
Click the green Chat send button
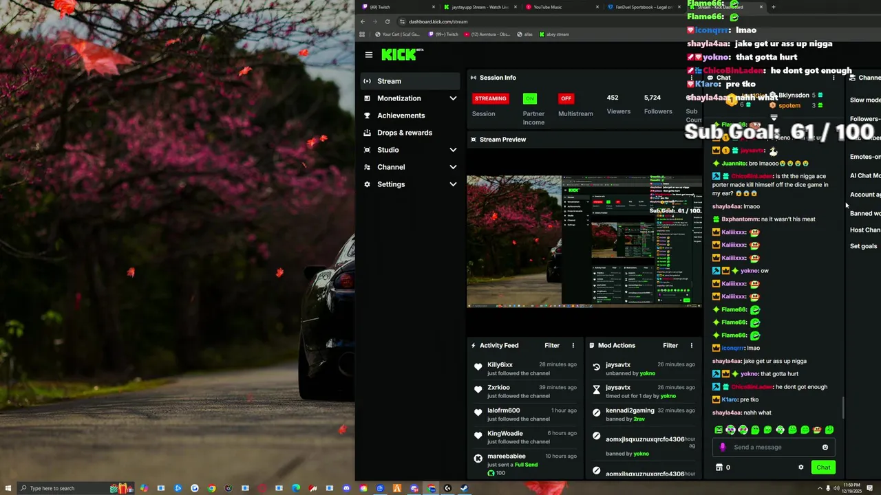point(823,467)
